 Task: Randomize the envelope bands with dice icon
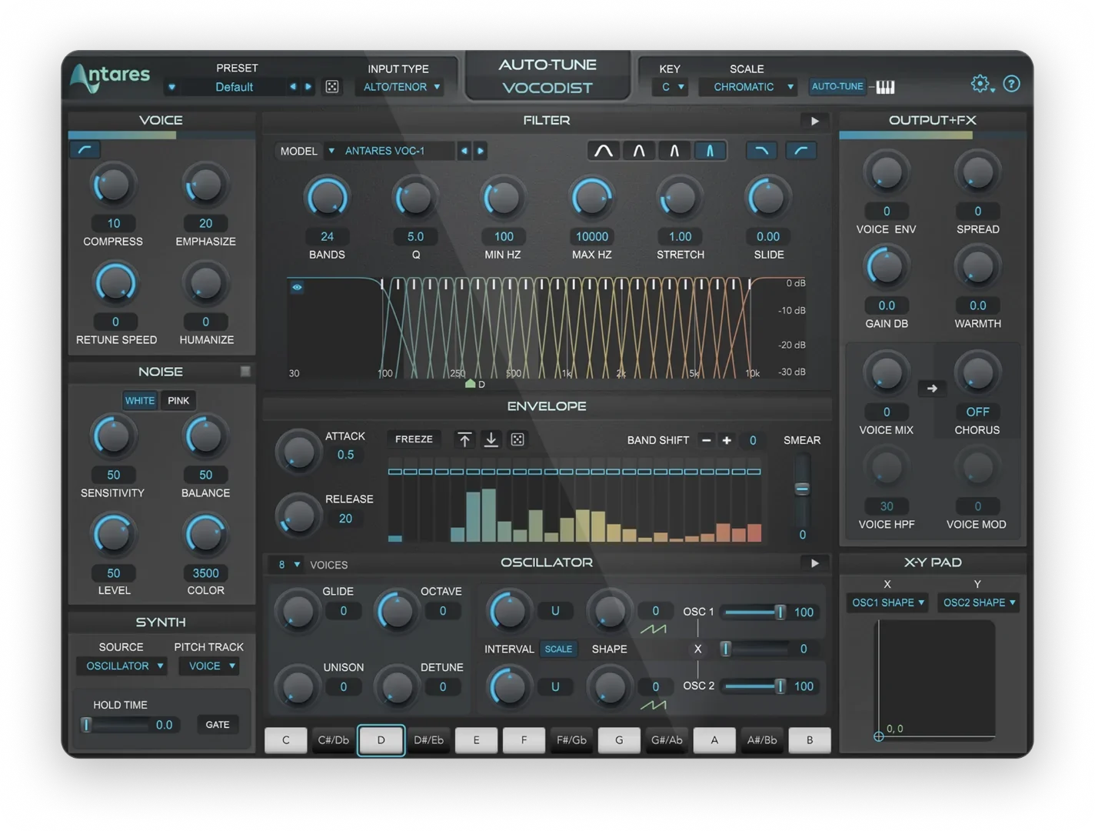click(518, 439)
